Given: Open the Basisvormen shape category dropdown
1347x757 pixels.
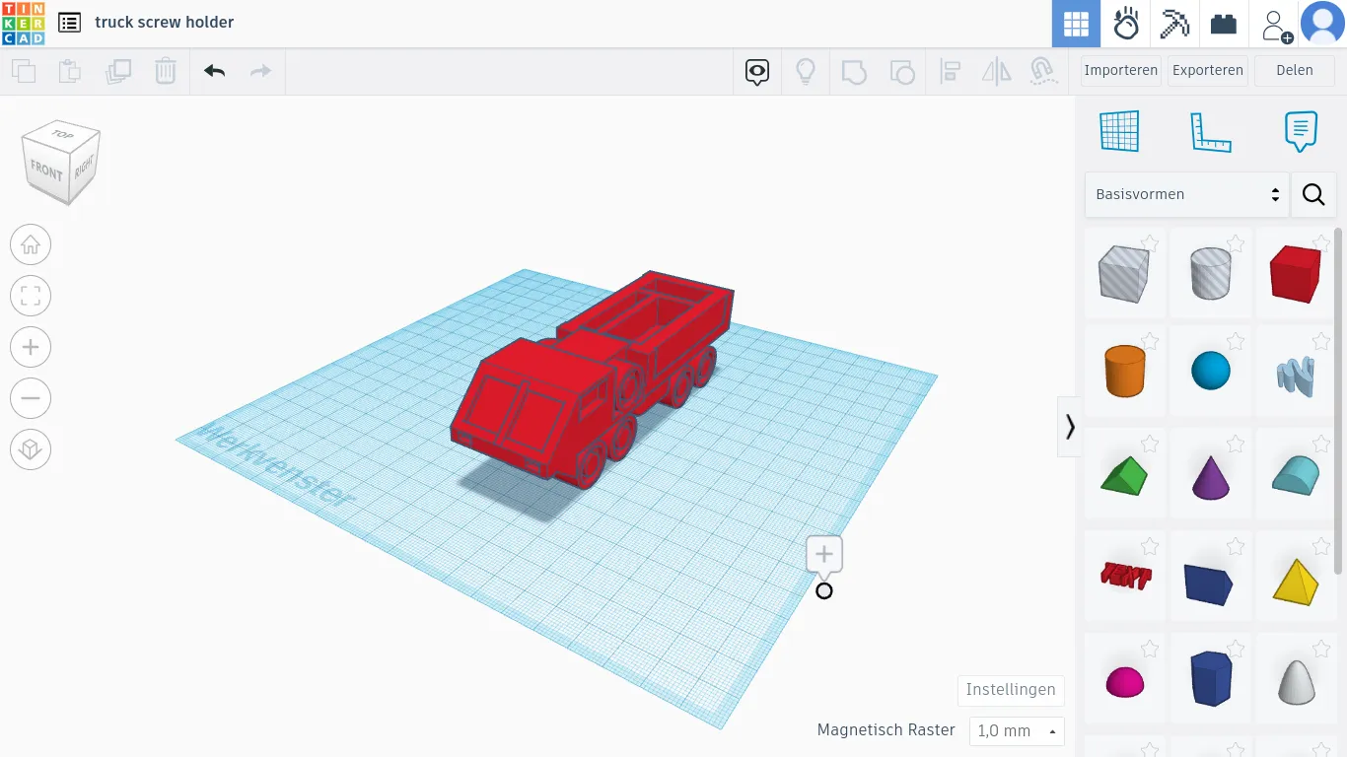Looking at the screenshot, I should 1186,194.
